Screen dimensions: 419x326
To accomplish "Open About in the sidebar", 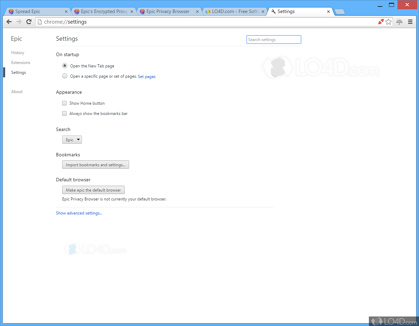I will pyautogui.click(x=17, y=92).
